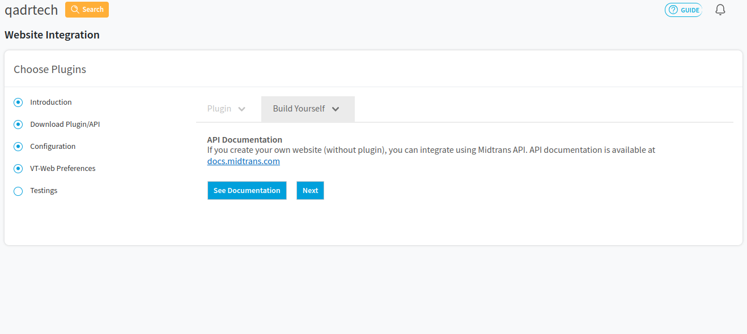Click the orange Search button

point(87,10)
